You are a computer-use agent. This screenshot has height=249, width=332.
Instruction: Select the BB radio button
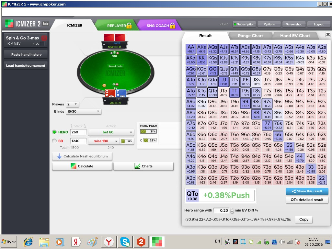point(54,141)
